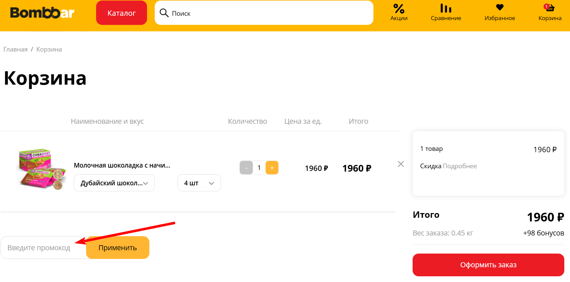This screenshot has height=282, width=570.
Task: Open the Сравнение comparison page
Action: tap(446, 12)
